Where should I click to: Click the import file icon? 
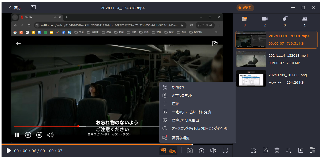(301, 151)
